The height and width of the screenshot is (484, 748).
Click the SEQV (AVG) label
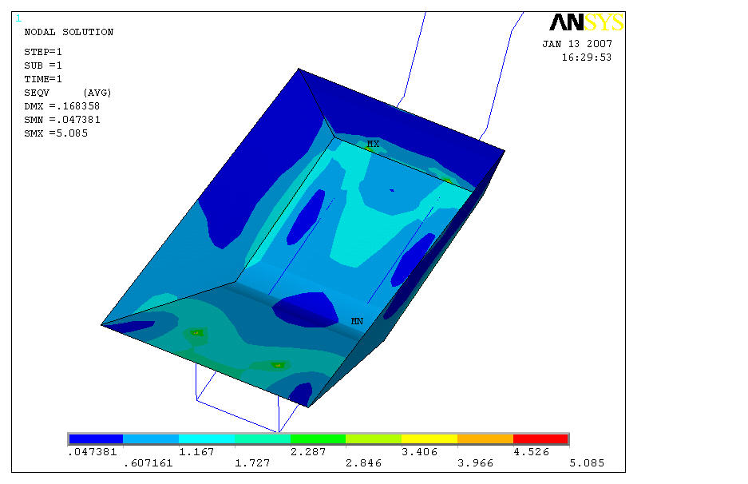click(67, 93)
